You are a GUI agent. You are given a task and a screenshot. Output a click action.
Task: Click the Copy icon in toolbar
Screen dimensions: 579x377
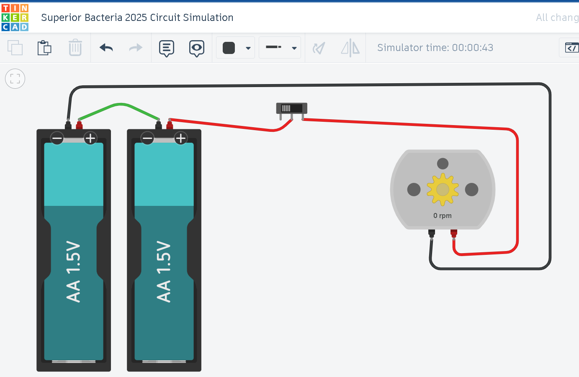[x=15, y=48]
